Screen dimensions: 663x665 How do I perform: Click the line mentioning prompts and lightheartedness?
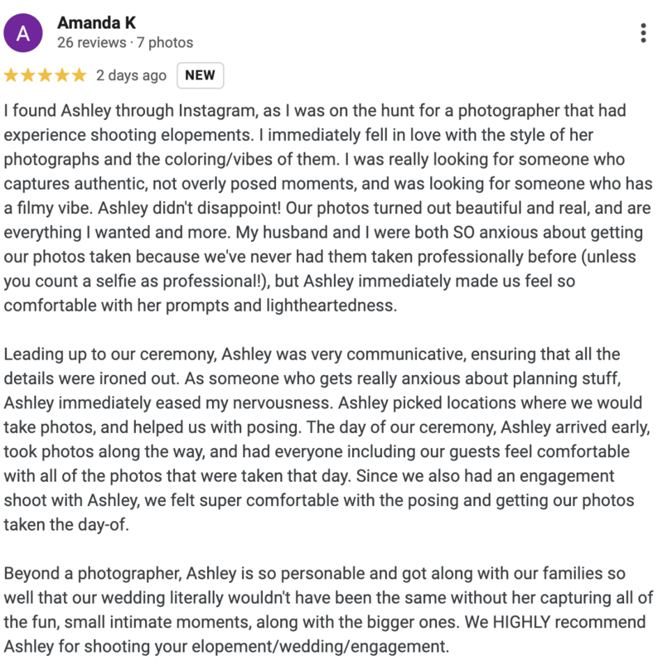click(x=201, y=306)
